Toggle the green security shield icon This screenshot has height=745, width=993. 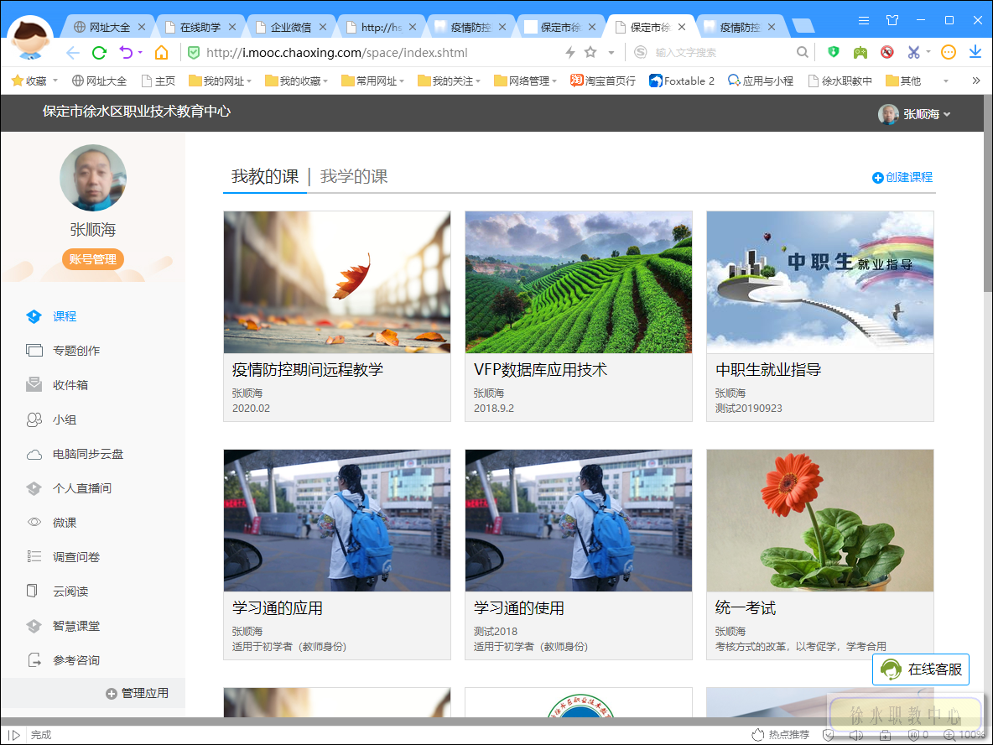pyautogui.click(x=832, y=52)
